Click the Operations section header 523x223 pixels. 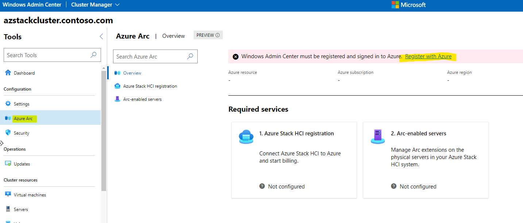pos(15,149)
